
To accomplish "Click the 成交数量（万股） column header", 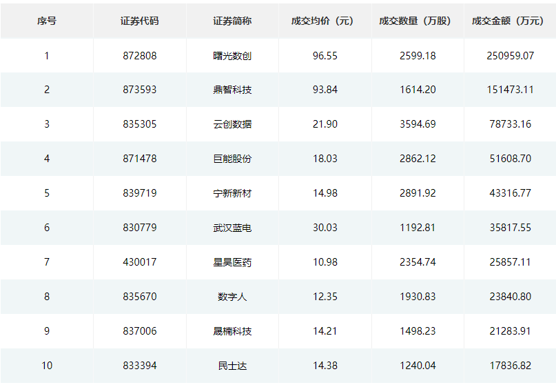I will coord(417,21).
